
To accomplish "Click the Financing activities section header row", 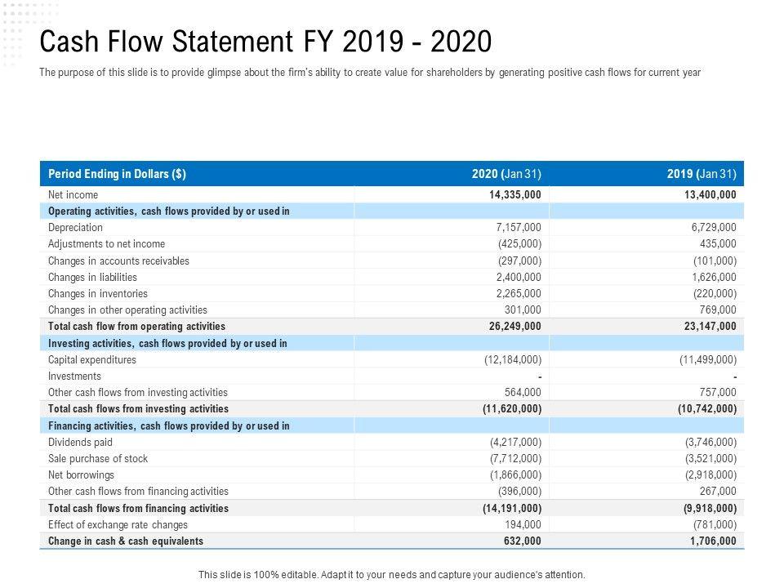I will 169,425.
